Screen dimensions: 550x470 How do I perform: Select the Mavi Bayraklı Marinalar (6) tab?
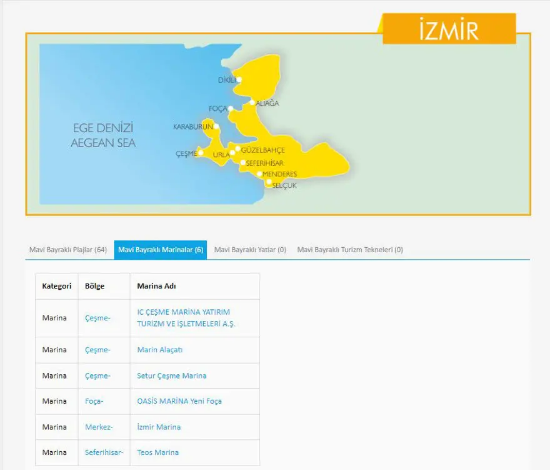pyautogui.click(x=161, y=250)
